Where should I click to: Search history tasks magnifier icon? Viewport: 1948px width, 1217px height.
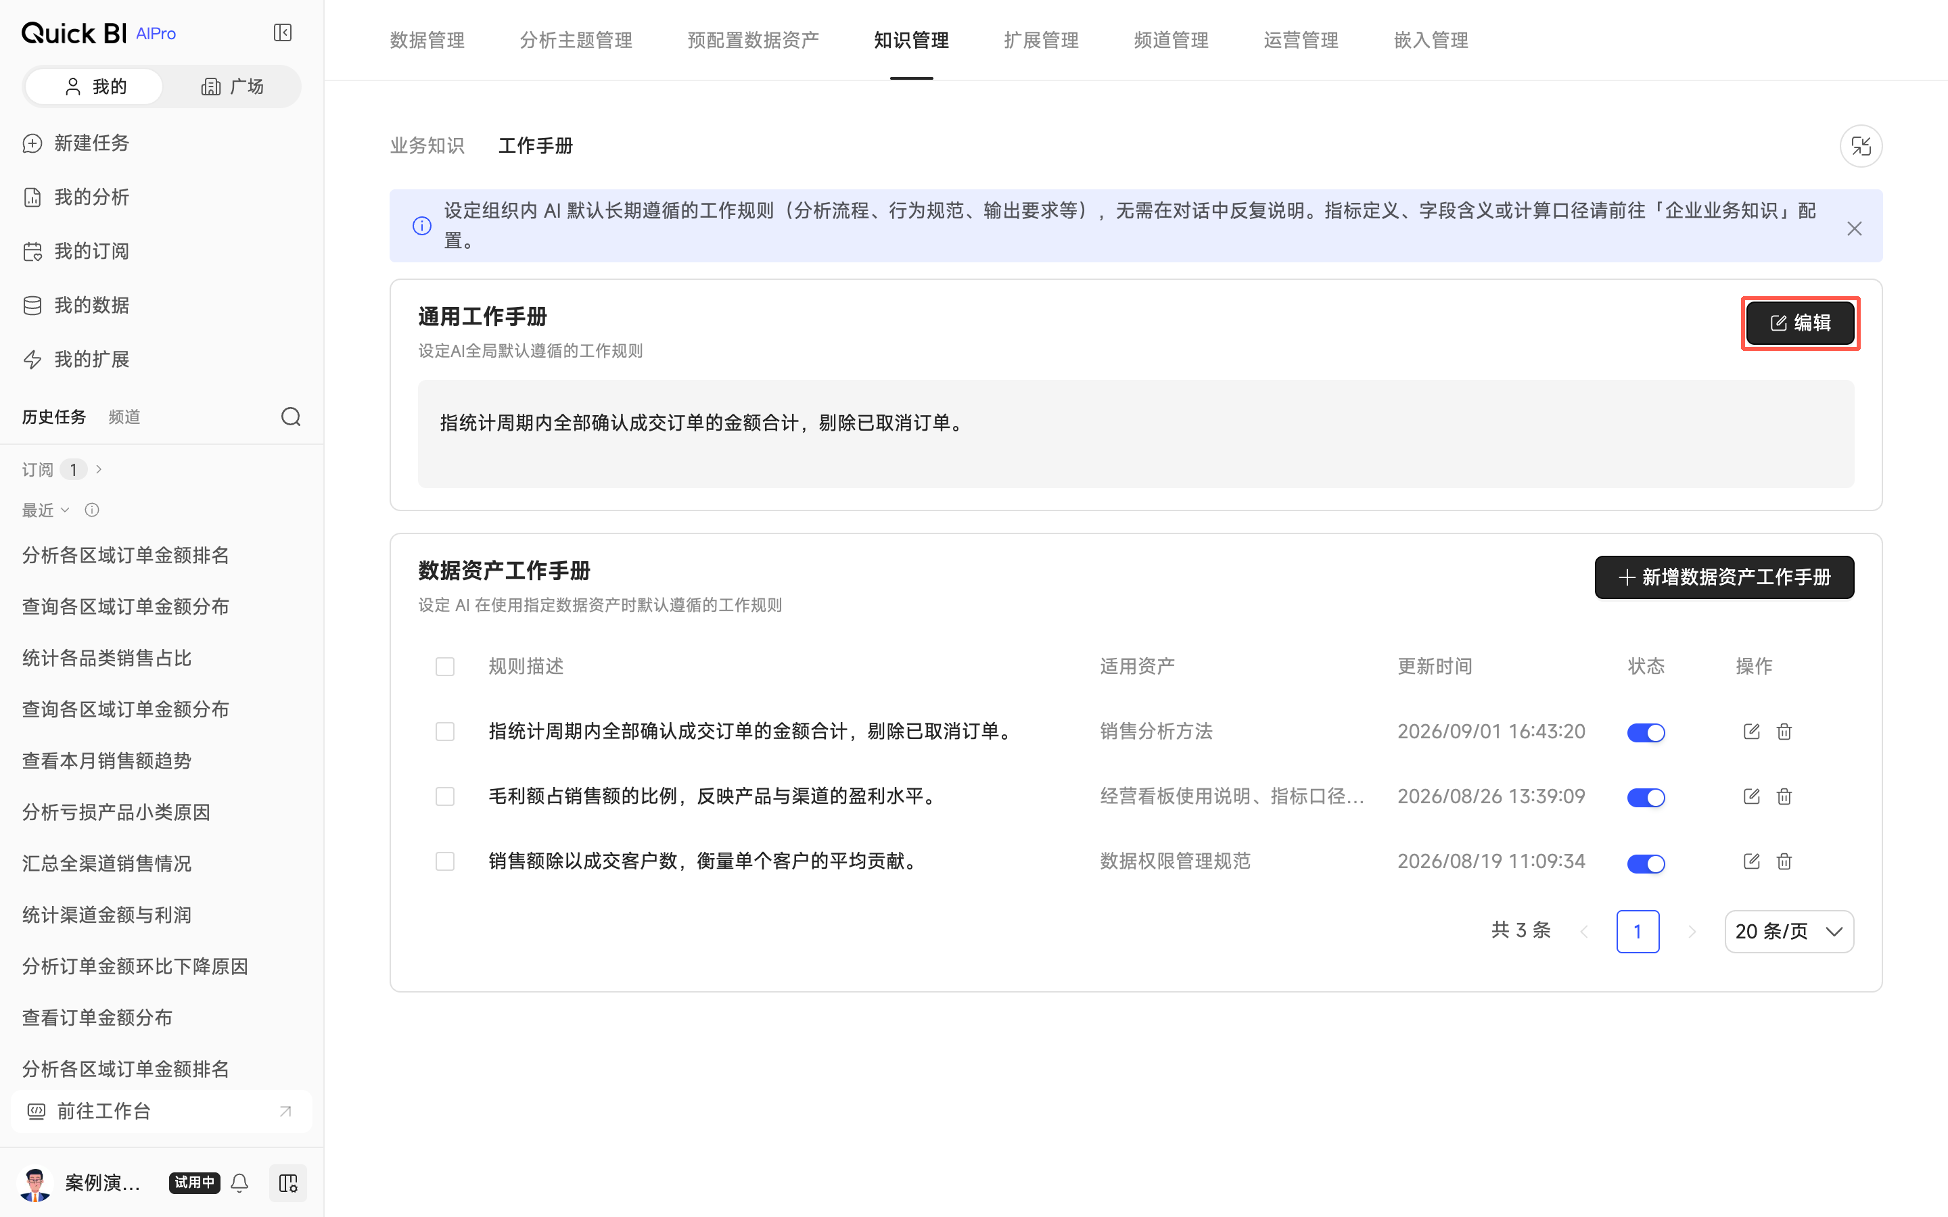click(x=291, y=417)
